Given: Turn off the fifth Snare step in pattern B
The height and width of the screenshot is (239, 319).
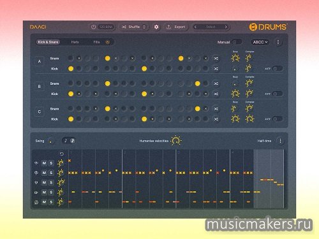Looking at the screenshot, I should (x=108, y=83).
